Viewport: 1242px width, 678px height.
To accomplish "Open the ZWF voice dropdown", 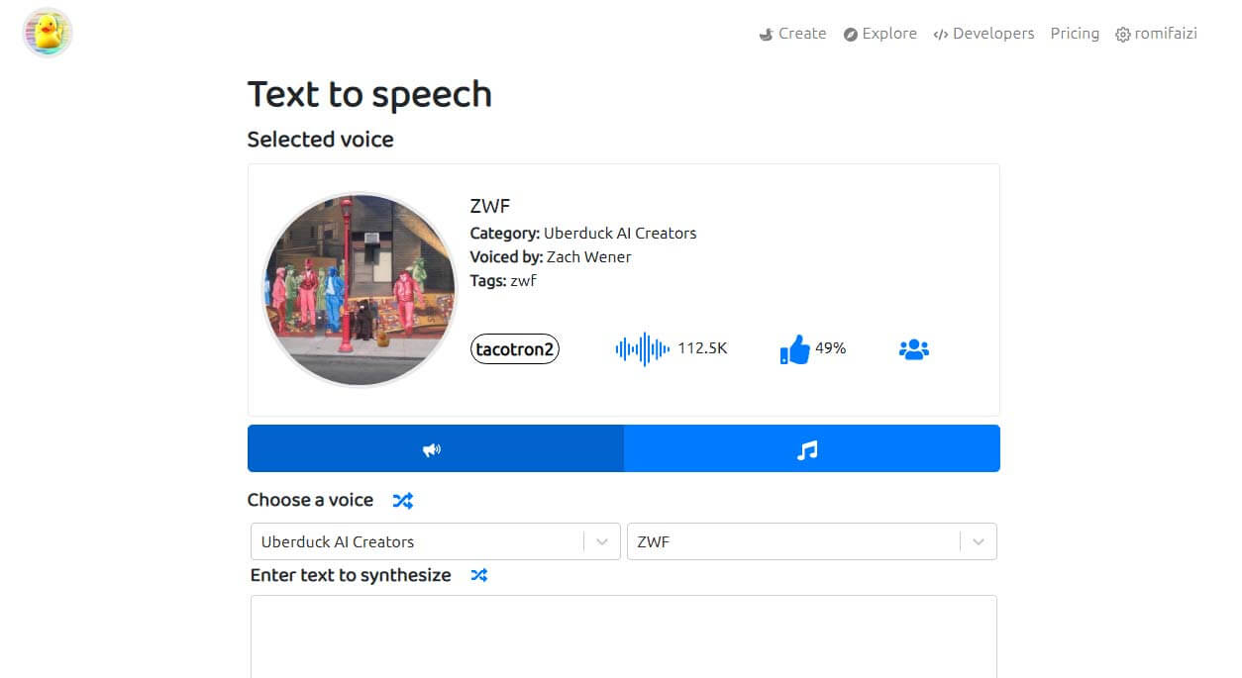I will pos(812,541).
